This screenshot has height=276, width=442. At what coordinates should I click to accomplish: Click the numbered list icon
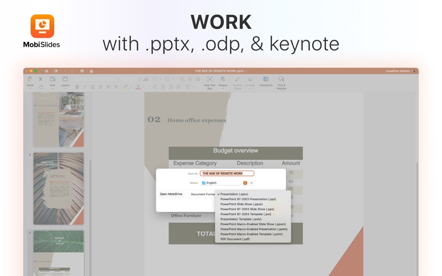[169, 79]
